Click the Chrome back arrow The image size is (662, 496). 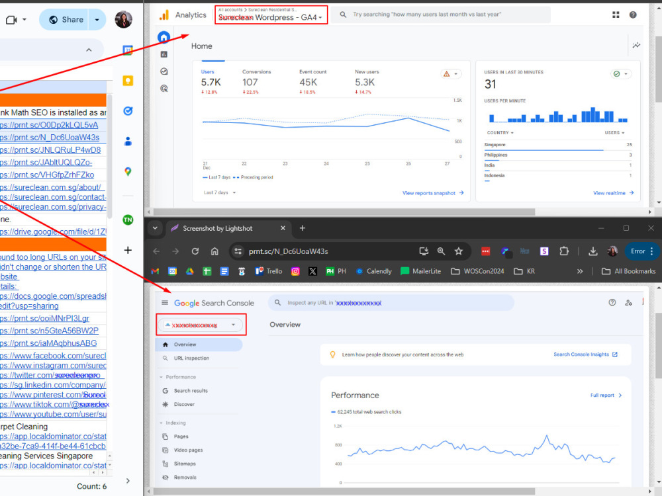click(156, 251)
